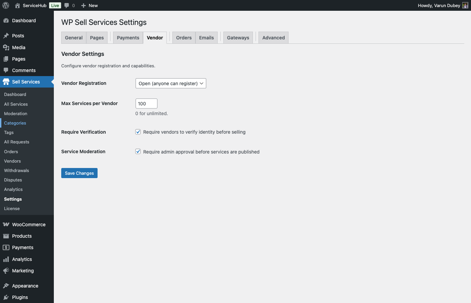This screenshot has height=303, width=471.
Task: Click the Save Changes button
Action: (x=79, y=173)
